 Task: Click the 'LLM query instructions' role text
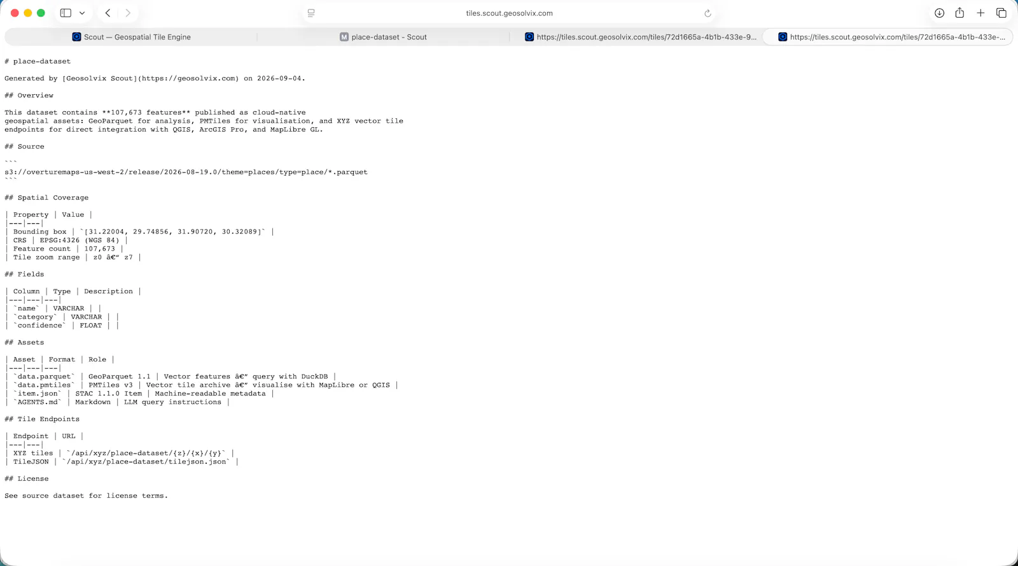click(172, 403)
